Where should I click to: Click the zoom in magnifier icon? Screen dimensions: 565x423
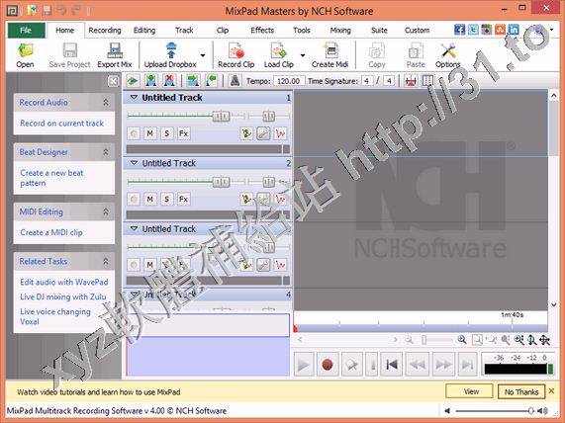pyautogui.click(x=461, y=339)
